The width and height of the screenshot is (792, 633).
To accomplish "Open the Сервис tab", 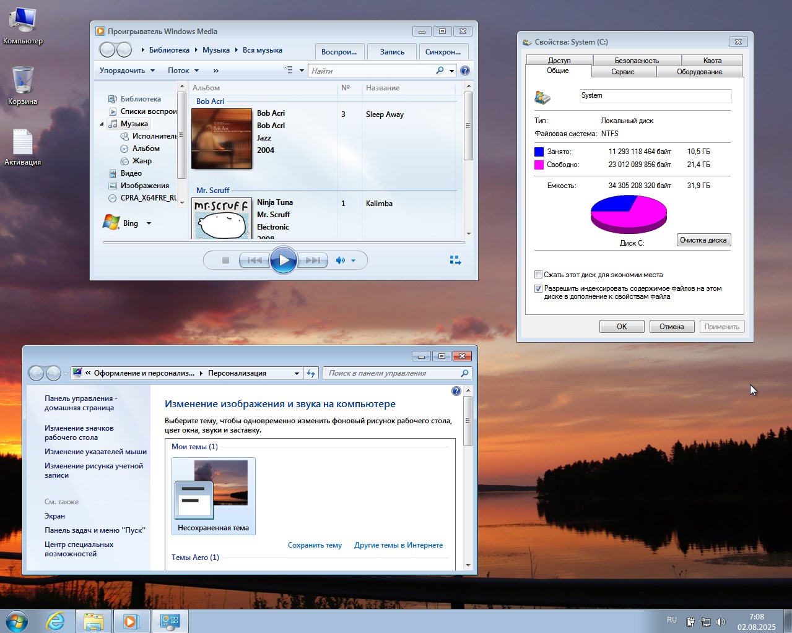I will [x=622, y=72].
